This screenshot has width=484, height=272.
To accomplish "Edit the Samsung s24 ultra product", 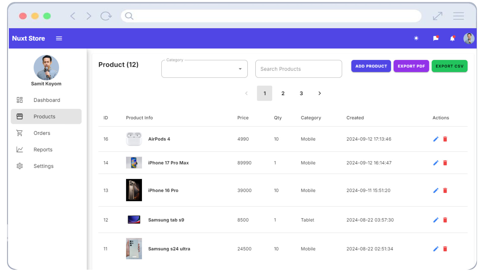I will (436, 249).
